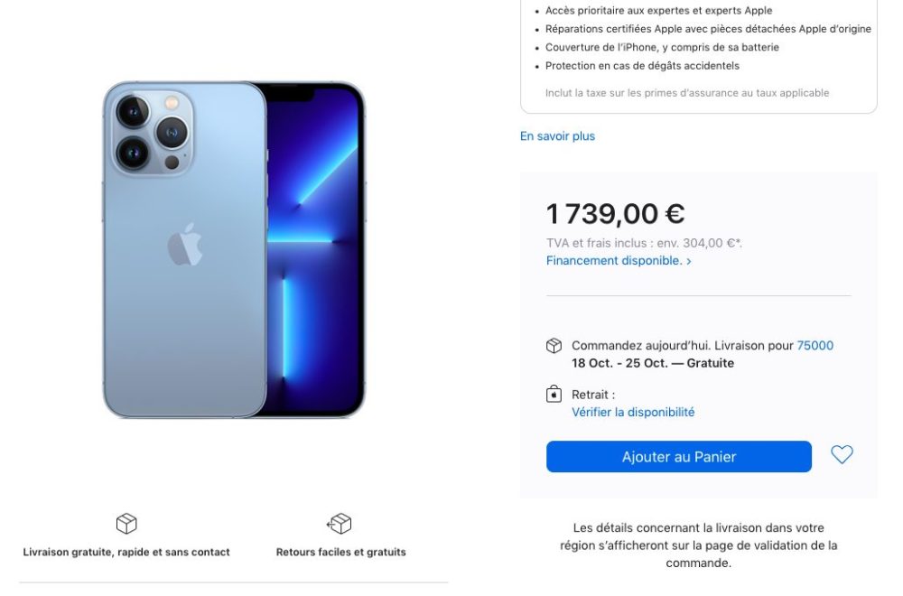
Task: Click Livraison gratuite, rapide et sans contact
Action: pos(126,553)
